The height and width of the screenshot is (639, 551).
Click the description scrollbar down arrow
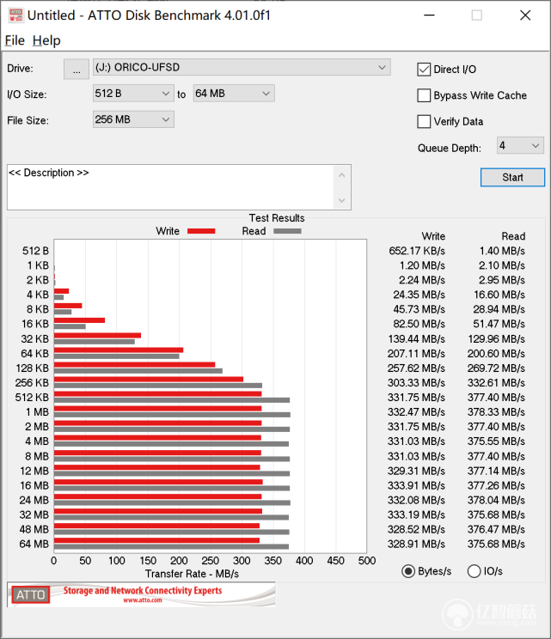click(342, 200)
